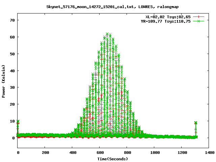Viewport: 216px width, 162px height.
Task: Click the y-axis tick label 0
Action: (13, 138)
